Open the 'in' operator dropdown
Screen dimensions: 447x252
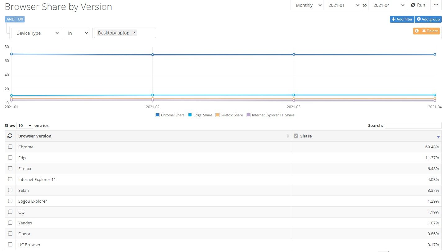pyautogui.click(x=76, y=33)
